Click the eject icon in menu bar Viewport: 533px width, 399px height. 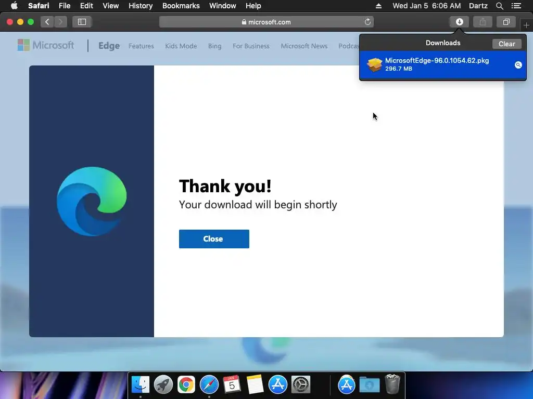379,6
